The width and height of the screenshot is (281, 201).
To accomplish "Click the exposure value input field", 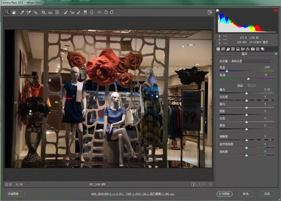I will 267,89.
